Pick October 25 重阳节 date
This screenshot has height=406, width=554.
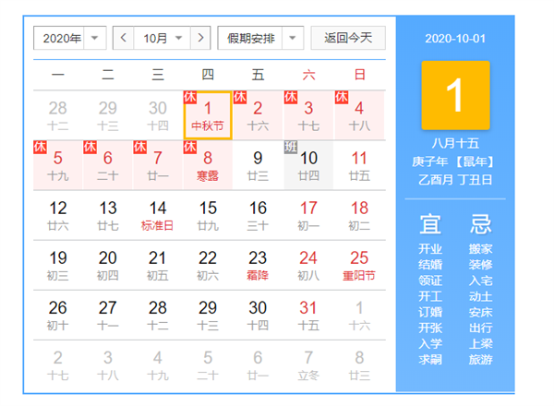coord(358,265)
